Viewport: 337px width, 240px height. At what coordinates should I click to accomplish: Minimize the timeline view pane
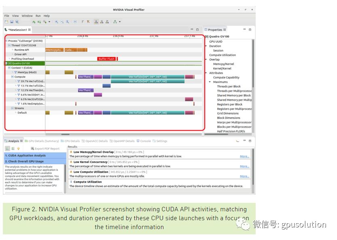[192, 29]
